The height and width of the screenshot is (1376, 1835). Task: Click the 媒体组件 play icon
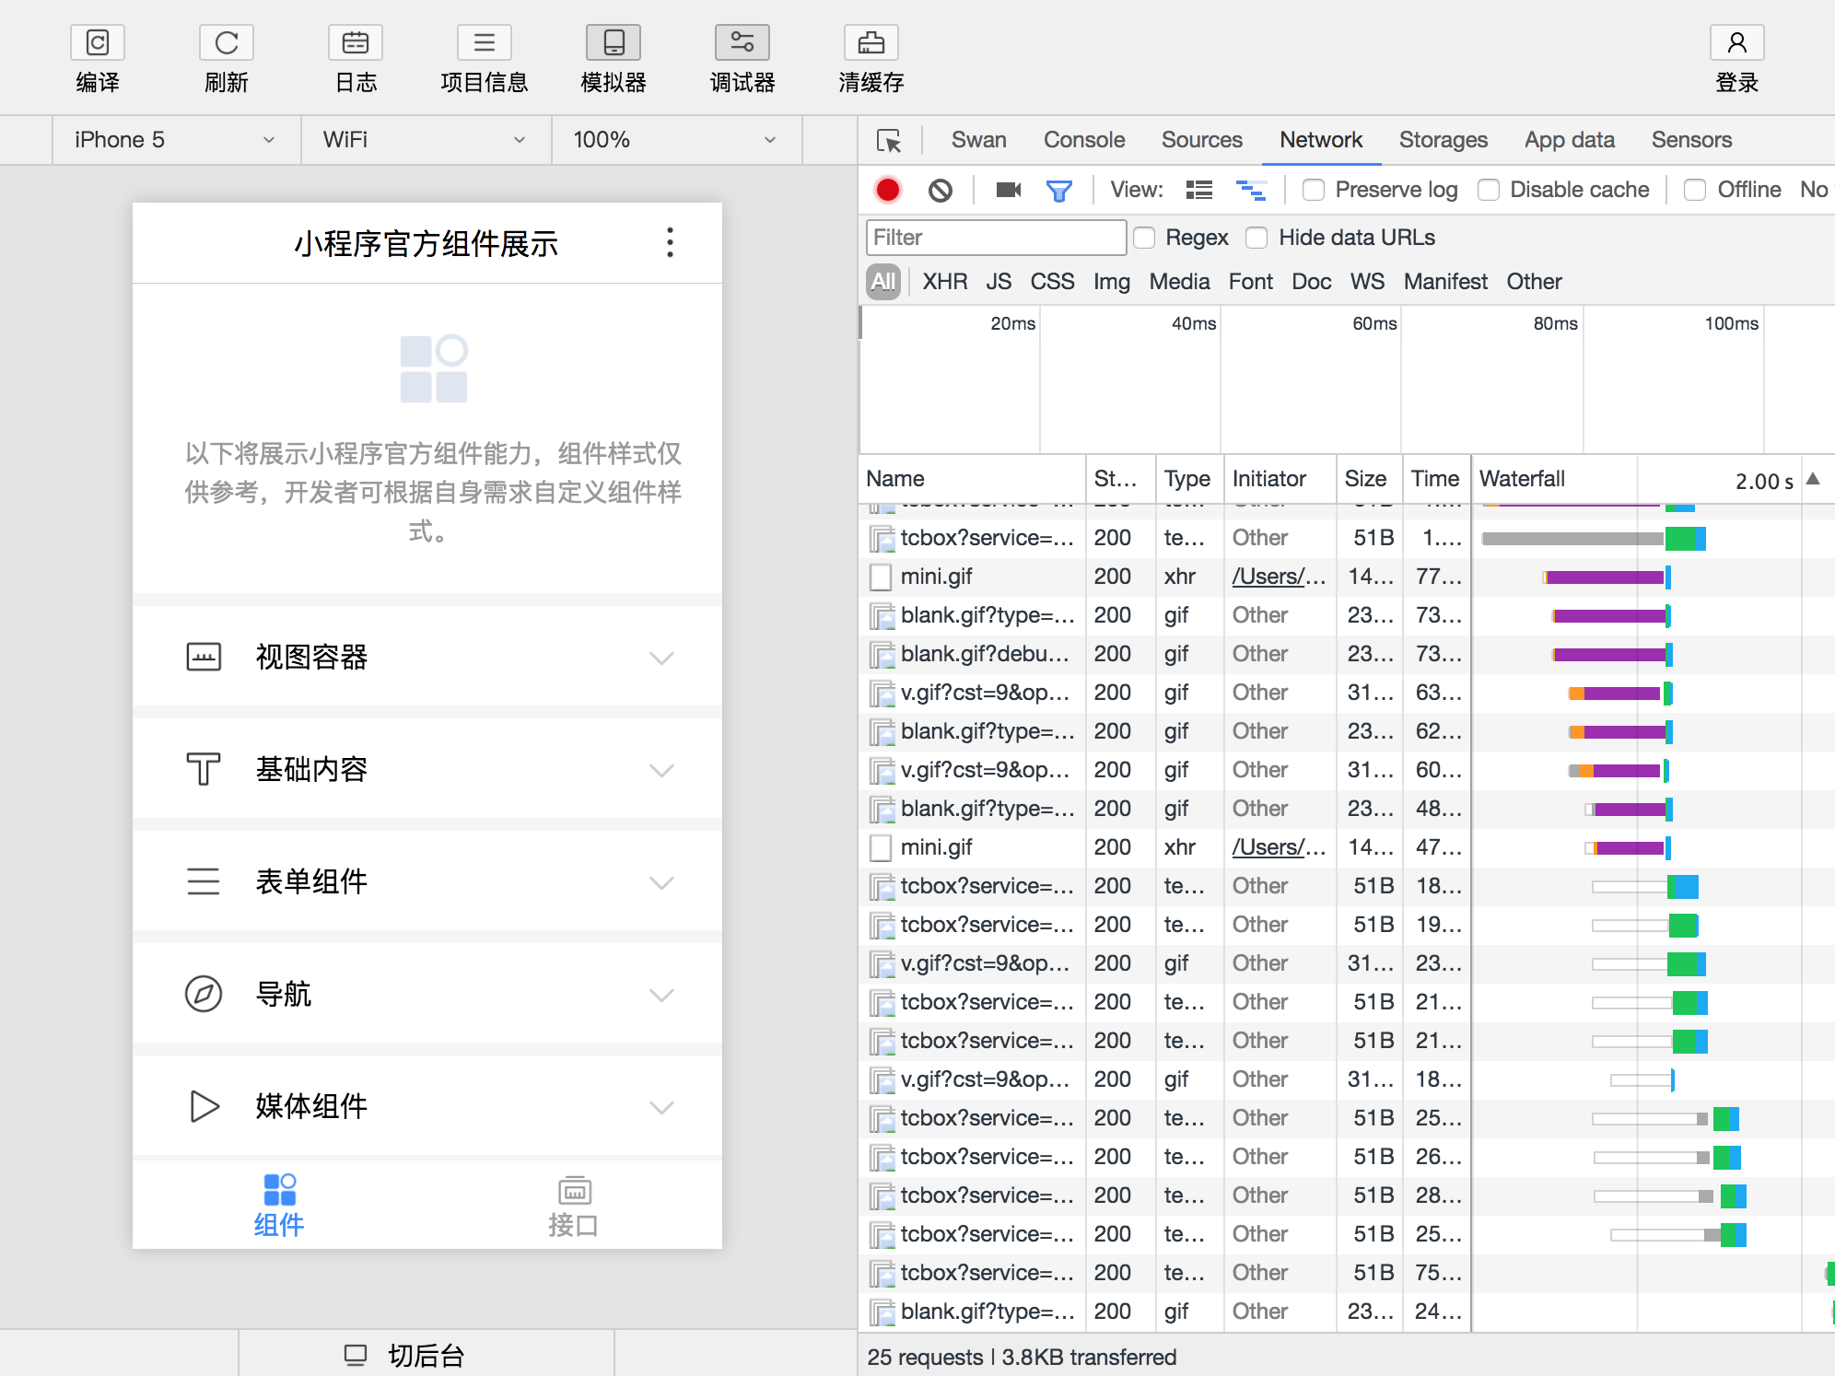coord(204,1106)
